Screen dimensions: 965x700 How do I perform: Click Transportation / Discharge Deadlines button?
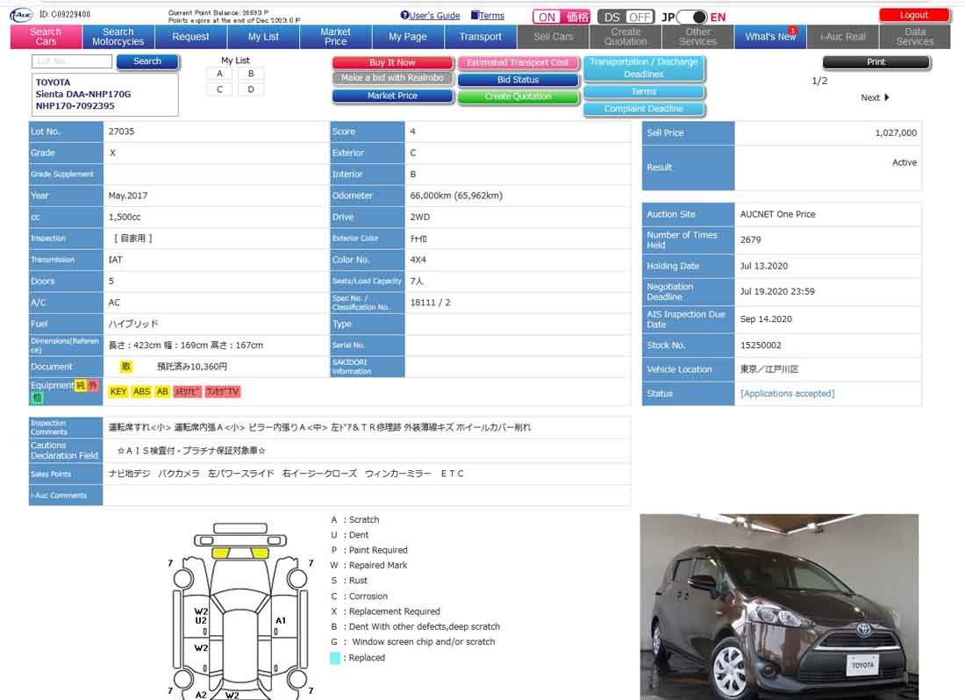(x=644, y=68)
